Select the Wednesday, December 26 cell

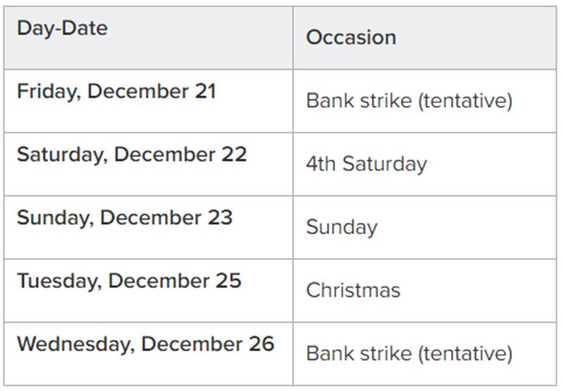145,344
